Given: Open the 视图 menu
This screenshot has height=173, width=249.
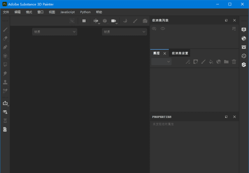Looking at the screenshot, I should 52,12.
